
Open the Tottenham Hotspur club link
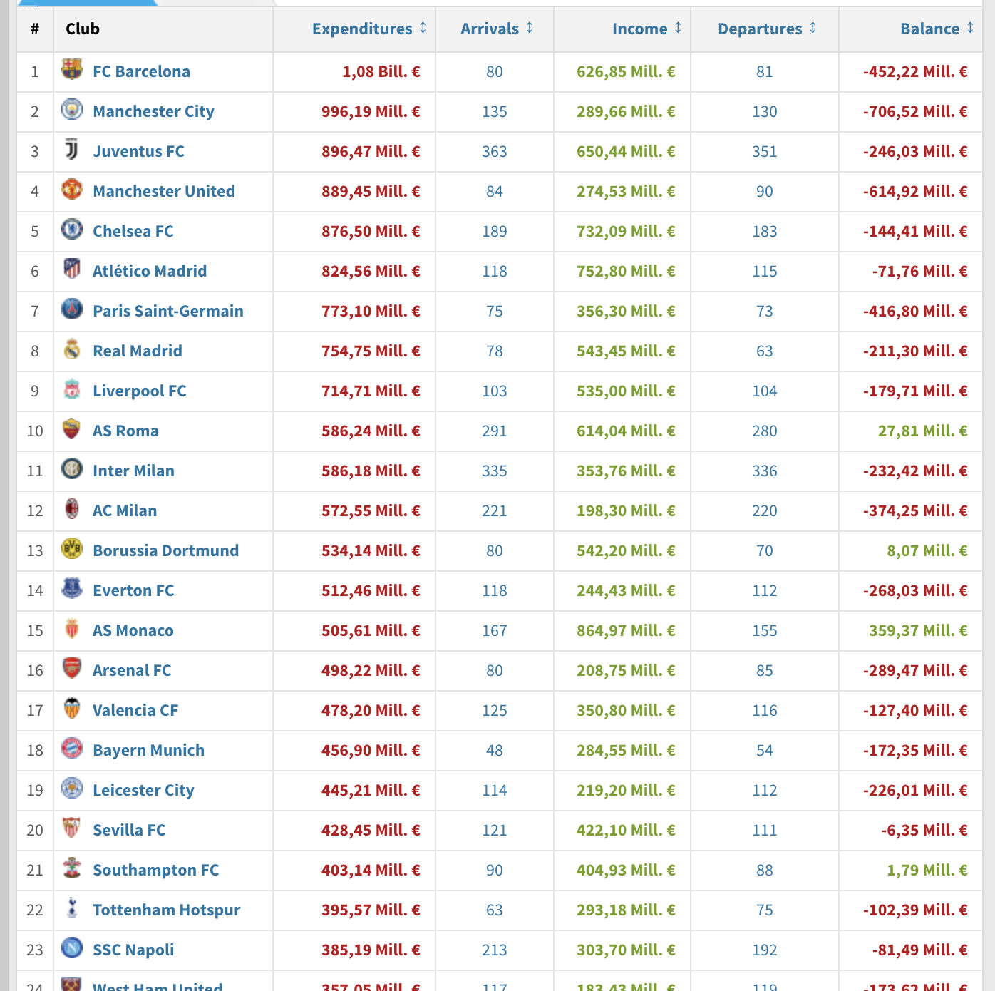click(167, 910)
